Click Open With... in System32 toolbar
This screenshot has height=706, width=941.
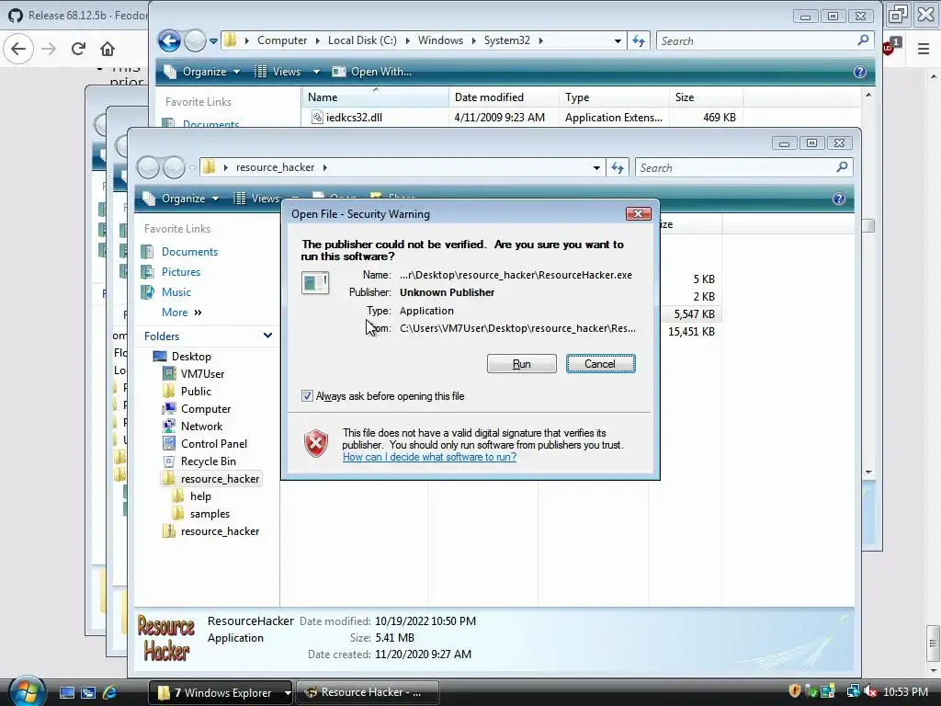[372, 72]
